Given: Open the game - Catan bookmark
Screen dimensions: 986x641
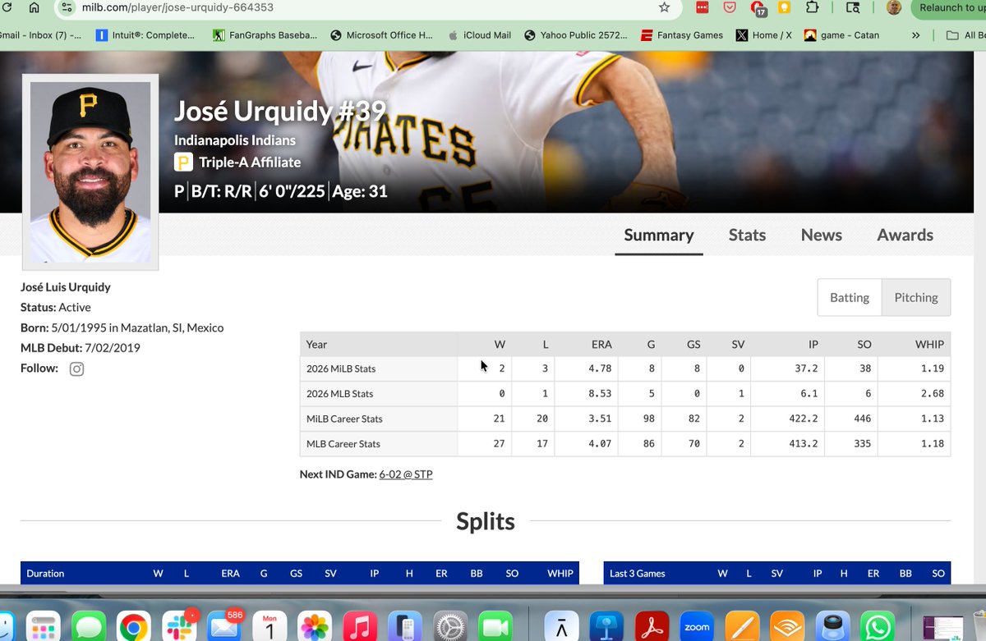Looking at the screenshot, I should (x=841, y=35).
